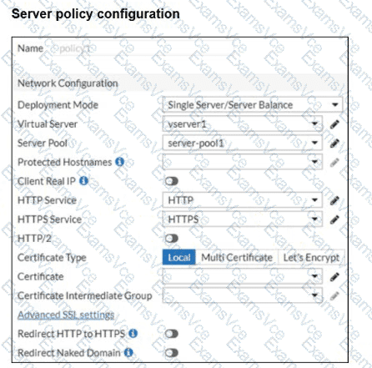Click the edit pencil beside Server Pool
Image resolution: width=372 pixels, height=368 pixels.
334,144
